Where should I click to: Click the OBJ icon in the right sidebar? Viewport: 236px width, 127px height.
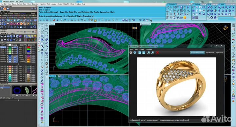pos(233,25)
